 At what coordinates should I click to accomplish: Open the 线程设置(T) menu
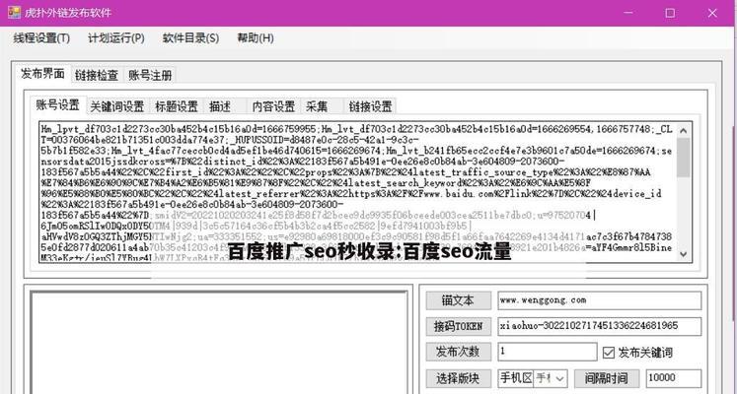(41, 38)
